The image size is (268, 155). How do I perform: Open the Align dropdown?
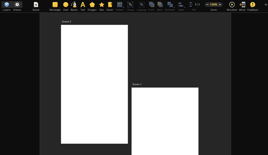pyautogui.click(x=181, y=6)
